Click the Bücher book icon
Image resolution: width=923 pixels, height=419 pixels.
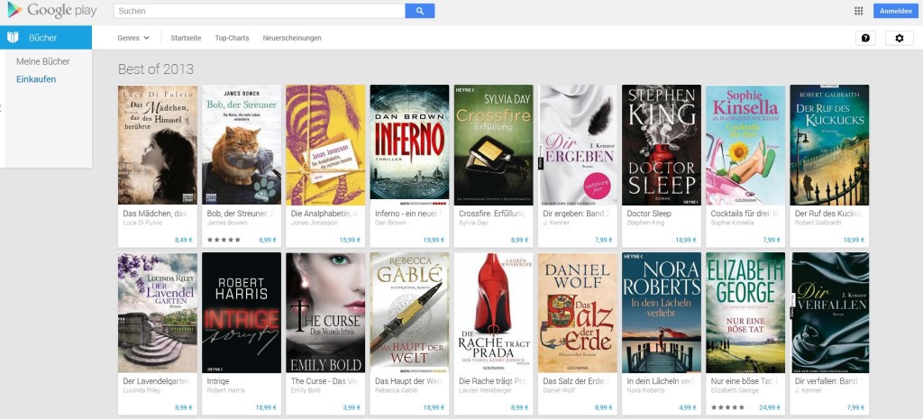pos(13,38)
